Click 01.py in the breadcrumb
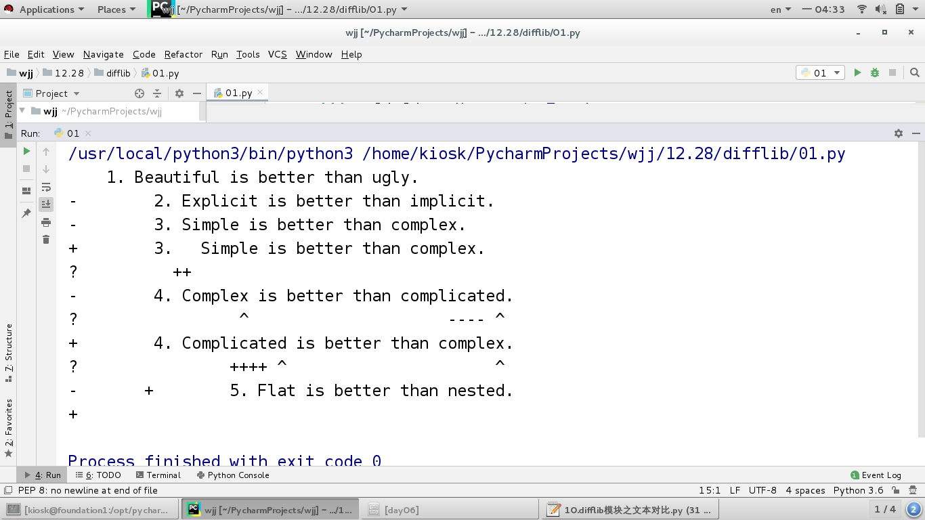Image resolution: width=925 pixels, height=520 pixels. pos(160,73)
